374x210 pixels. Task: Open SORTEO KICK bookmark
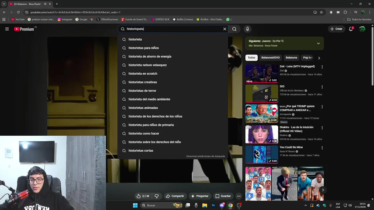point(160,20)
